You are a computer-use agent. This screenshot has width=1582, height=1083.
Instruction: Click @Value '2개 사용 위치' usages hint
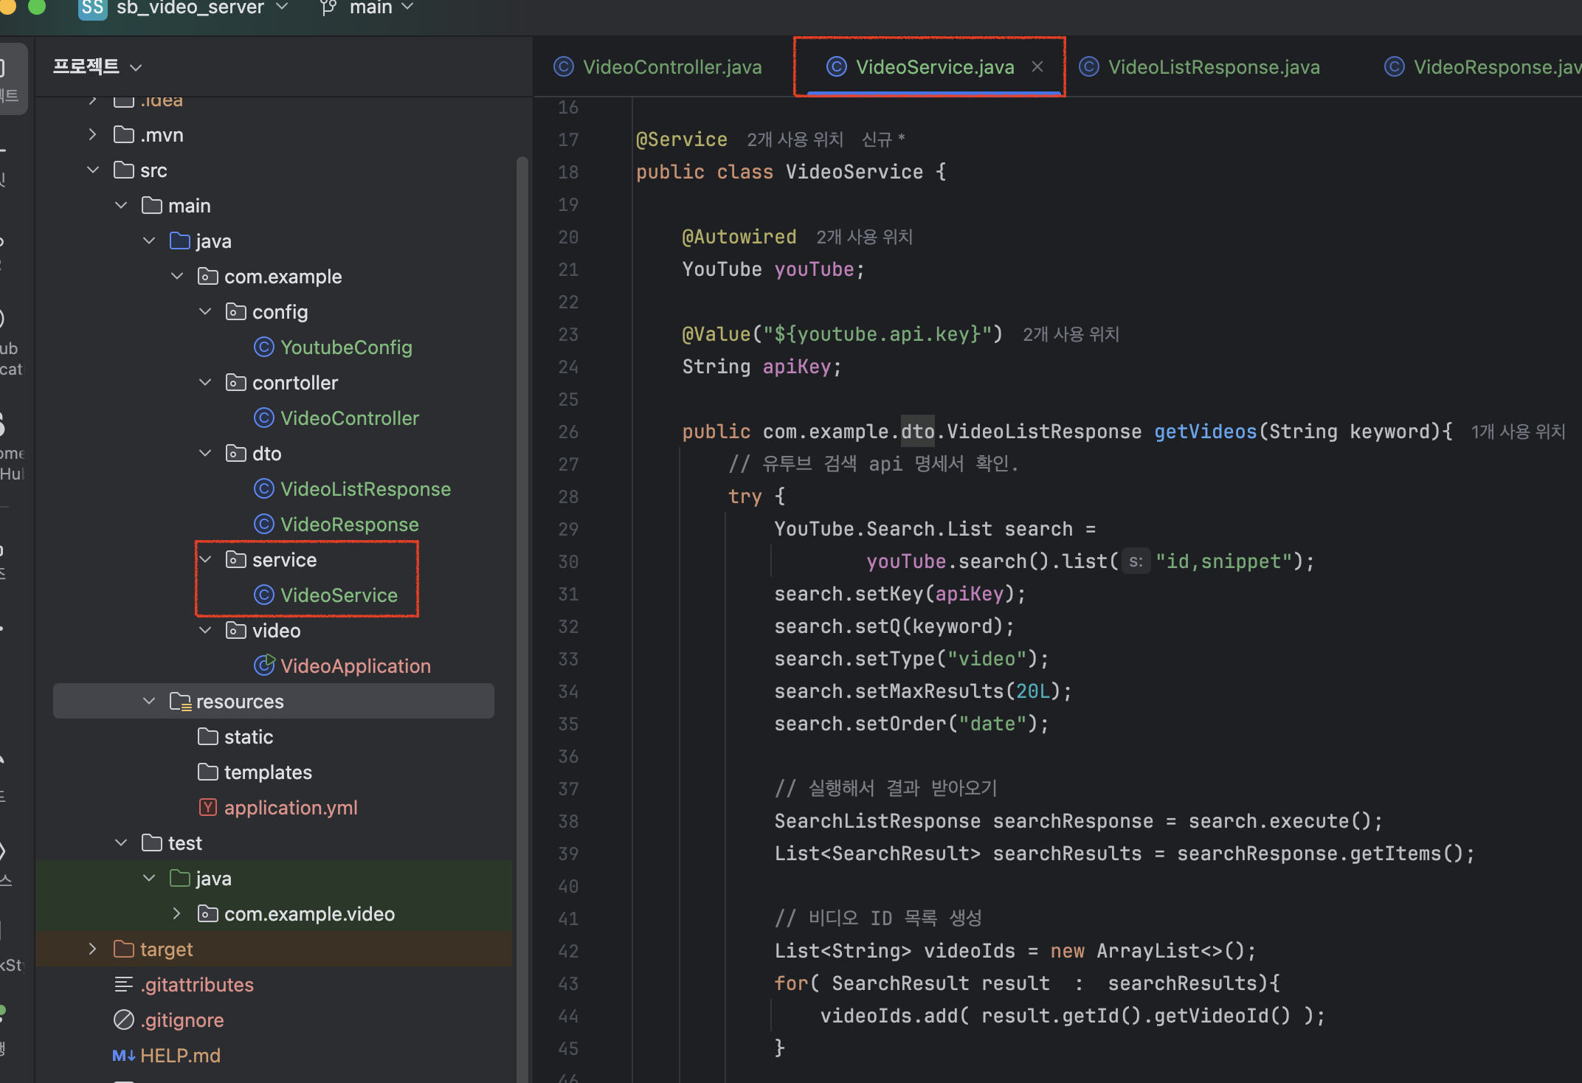tap(1071, 334)
